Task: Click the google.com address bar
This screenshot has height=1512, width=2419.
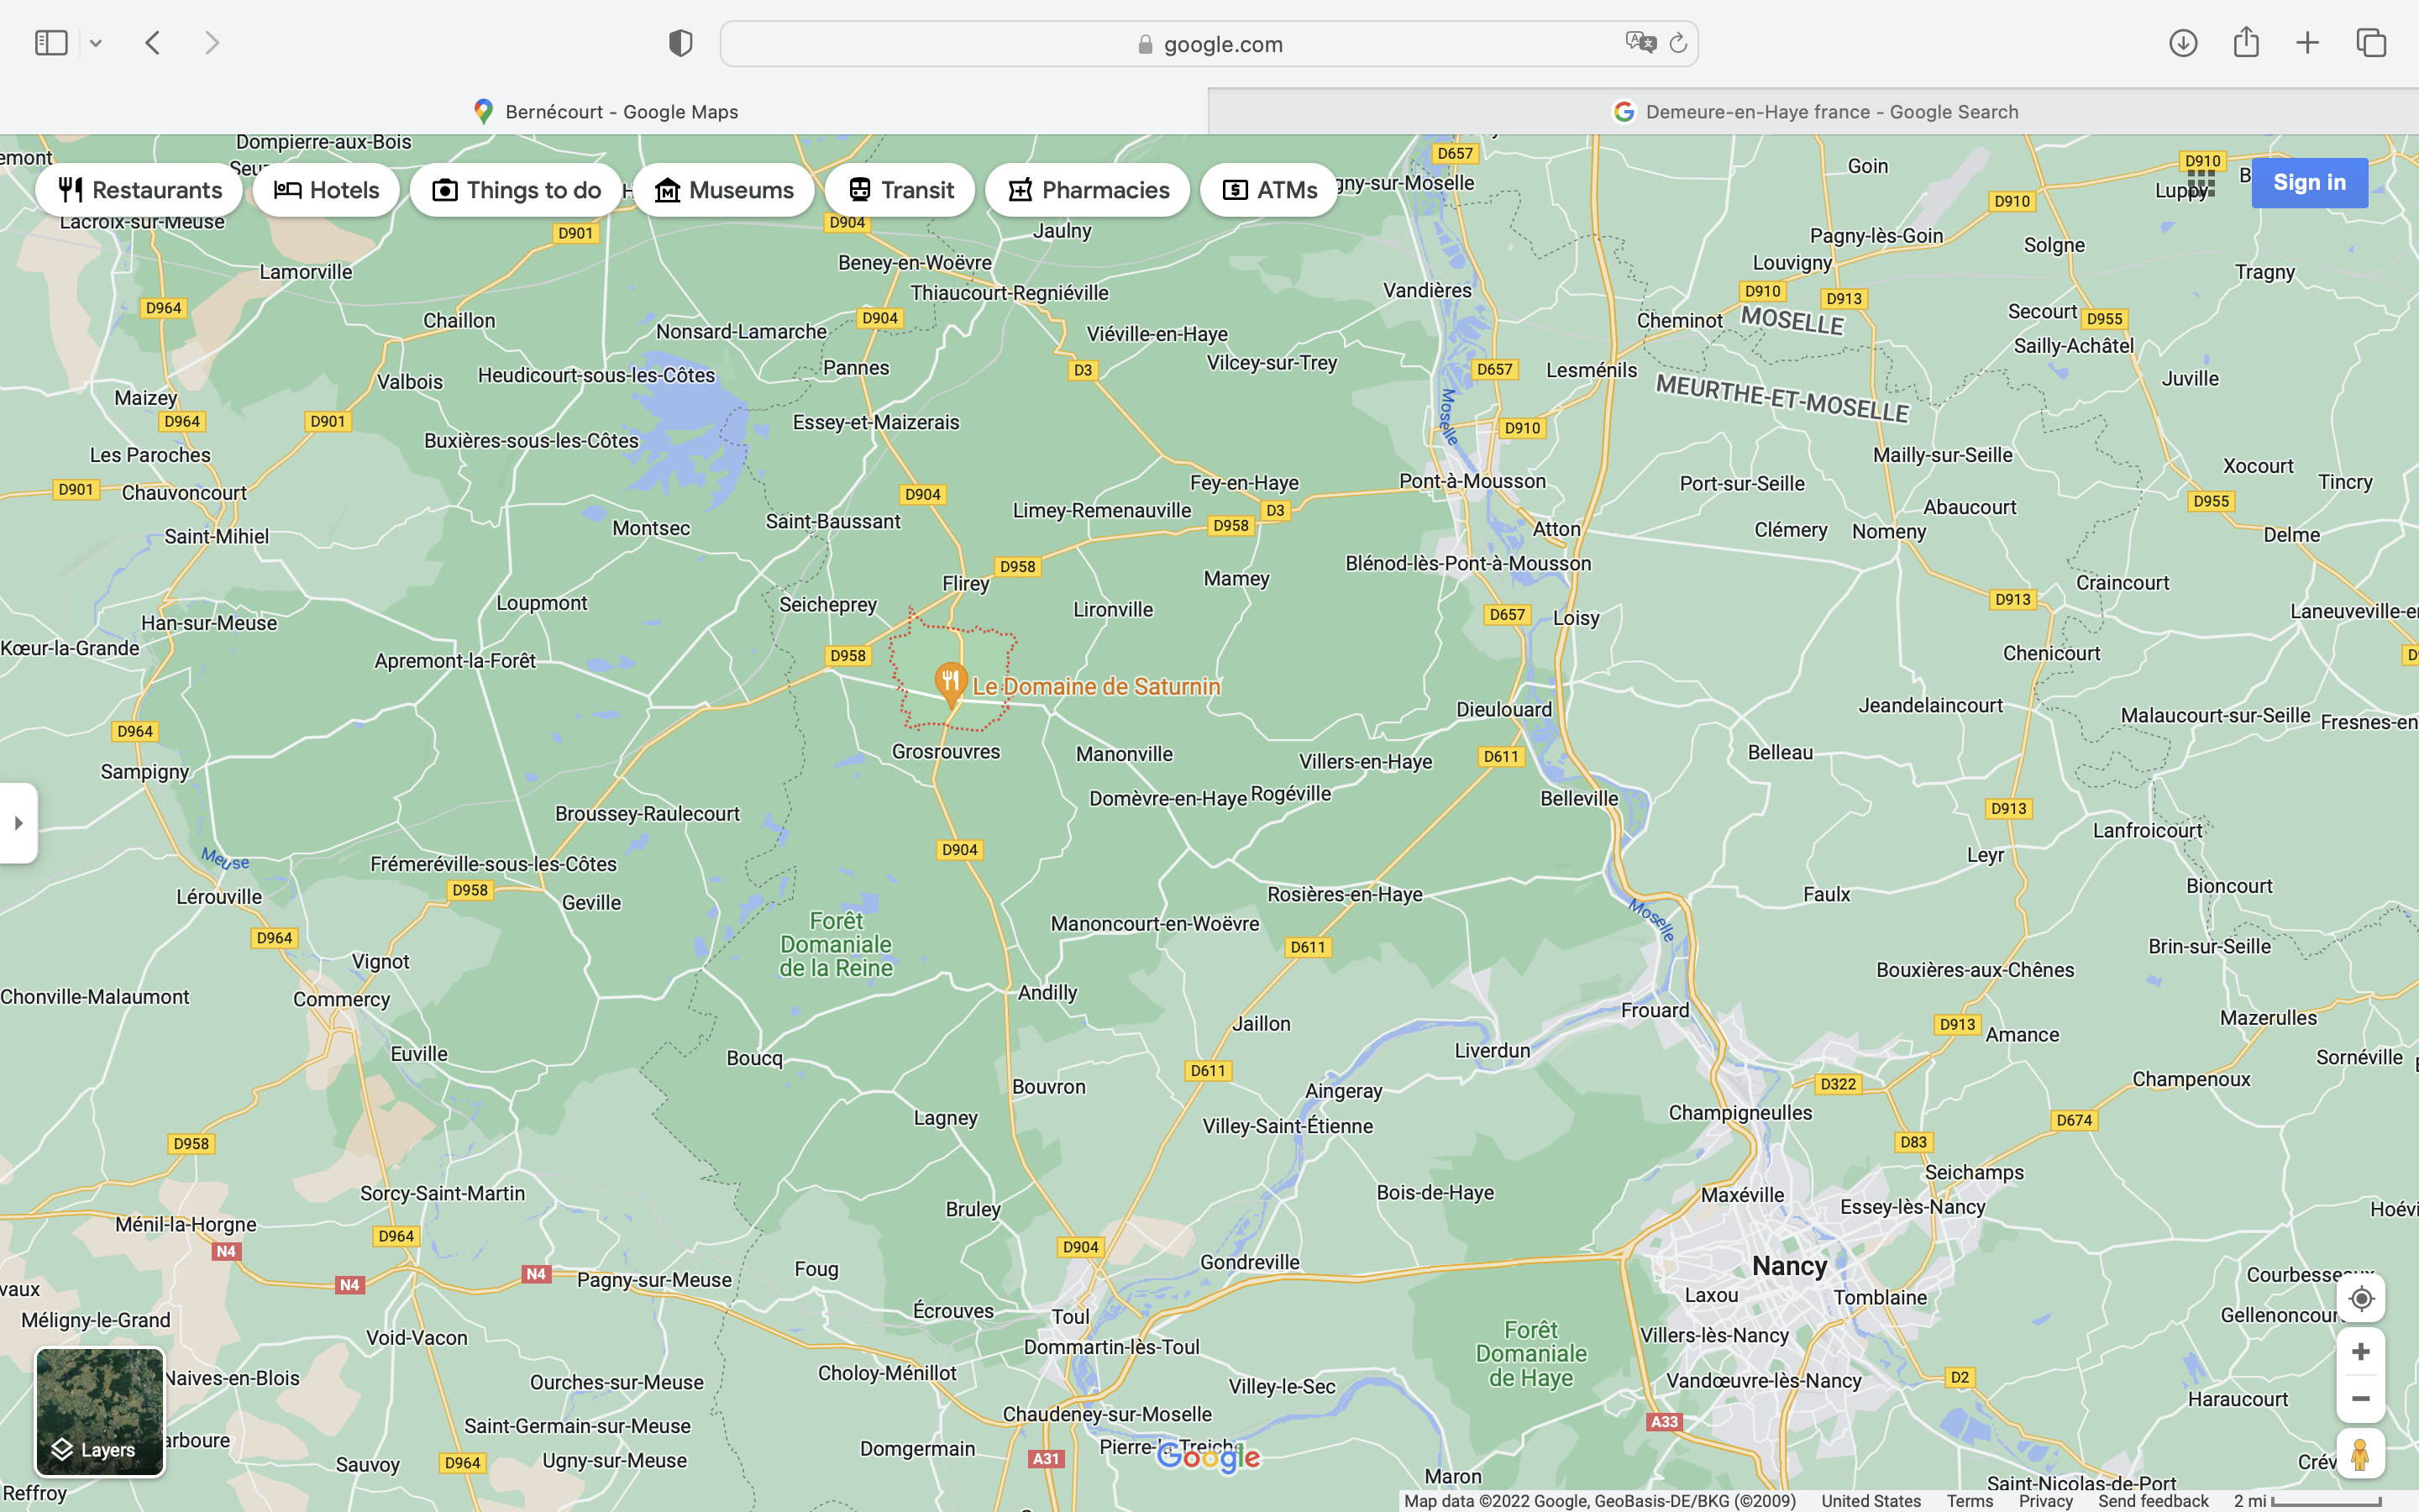Action: tap(1209, 44)
